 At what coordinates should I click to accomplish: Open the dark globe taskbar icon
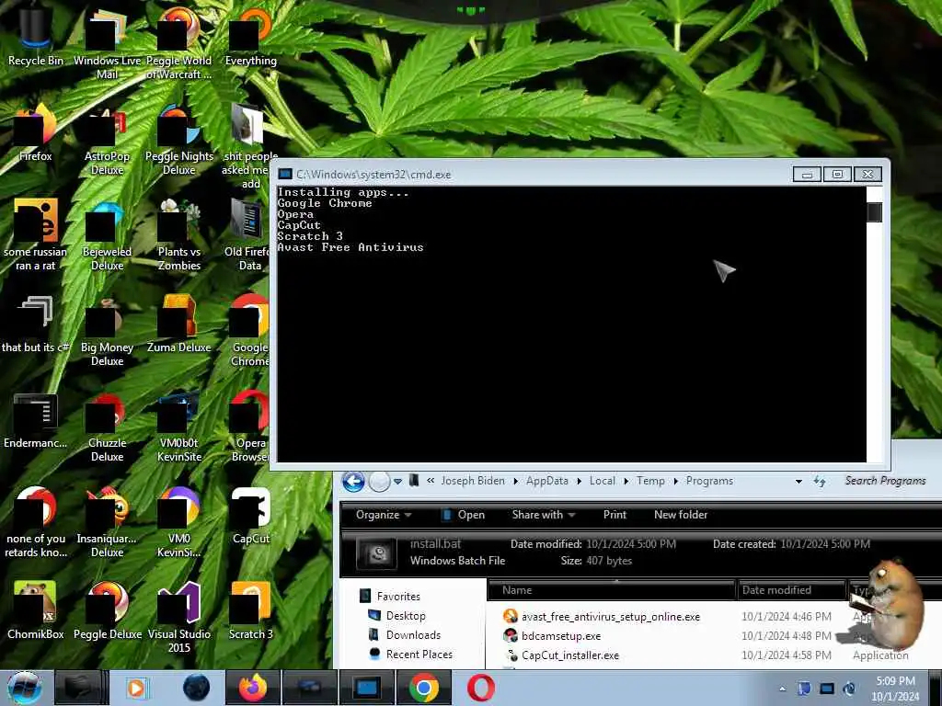point(197,688)
